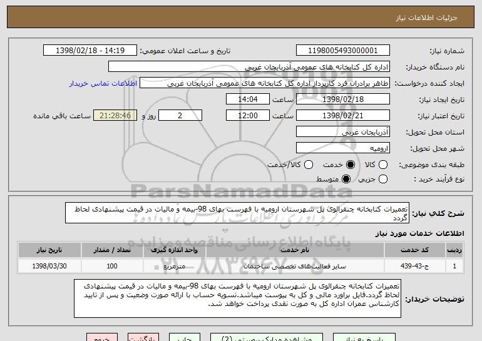Select the کالا radio button
This screenshot has width=482, height=341.
point(382,165)
